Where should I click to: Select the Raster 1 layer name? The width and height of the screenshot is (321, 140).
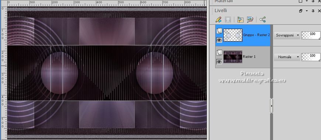pos(249,57)
